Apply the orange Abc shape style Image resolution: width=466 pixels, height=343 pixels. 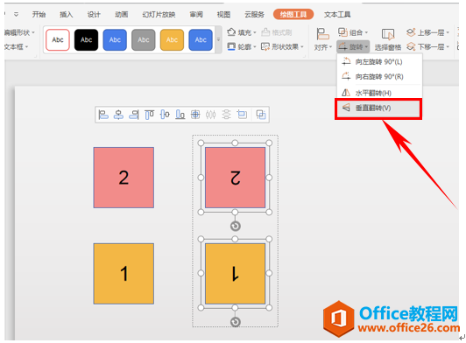(x=172, y=39)
